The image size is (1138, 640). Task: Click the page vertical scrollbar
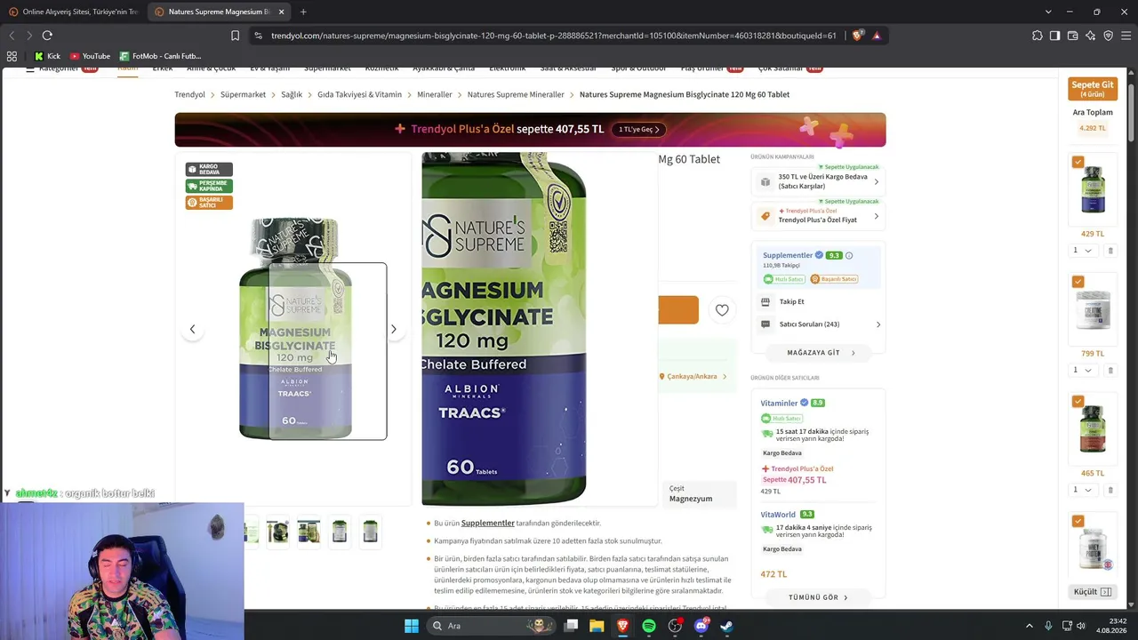pyautogui.click(x=1131, y=111)
